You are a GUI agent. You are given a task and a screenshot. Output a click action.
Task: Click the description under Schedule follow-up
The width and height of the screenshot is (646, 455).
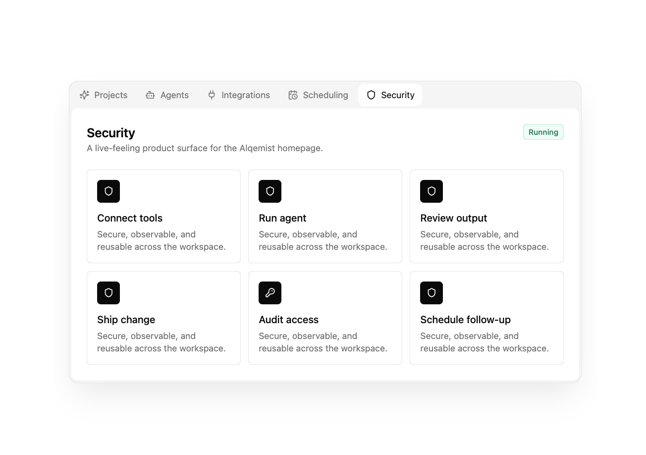pos(484,342)
